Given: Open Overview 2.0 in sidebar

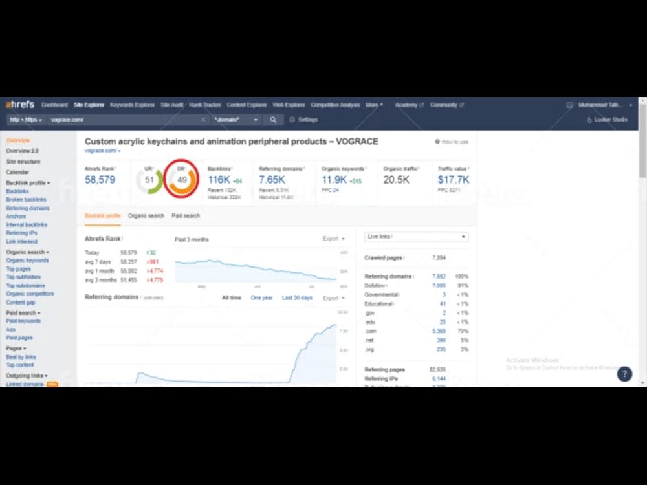Looking at the screenshot, I should tap(22, 151).
